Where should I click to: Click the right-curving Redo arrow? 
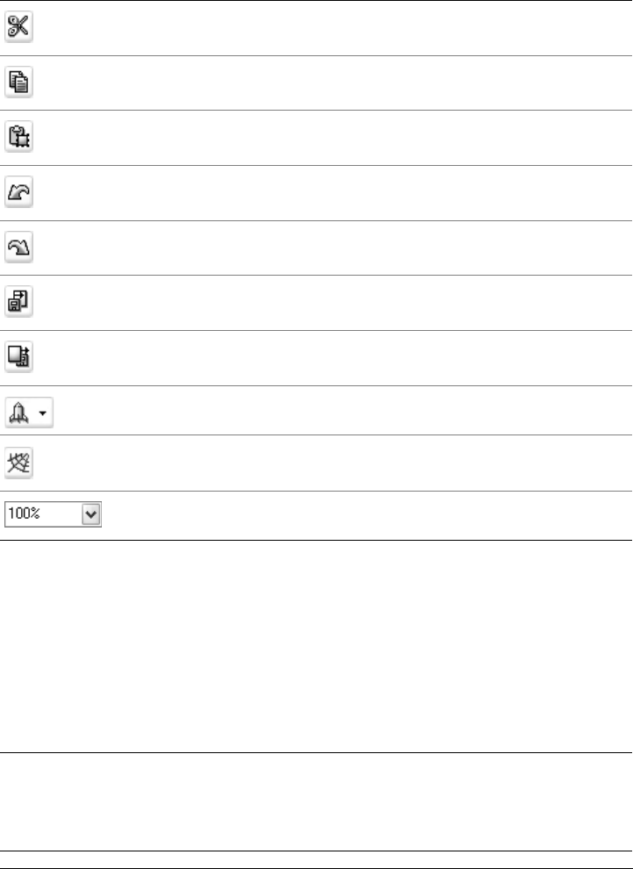18,247
